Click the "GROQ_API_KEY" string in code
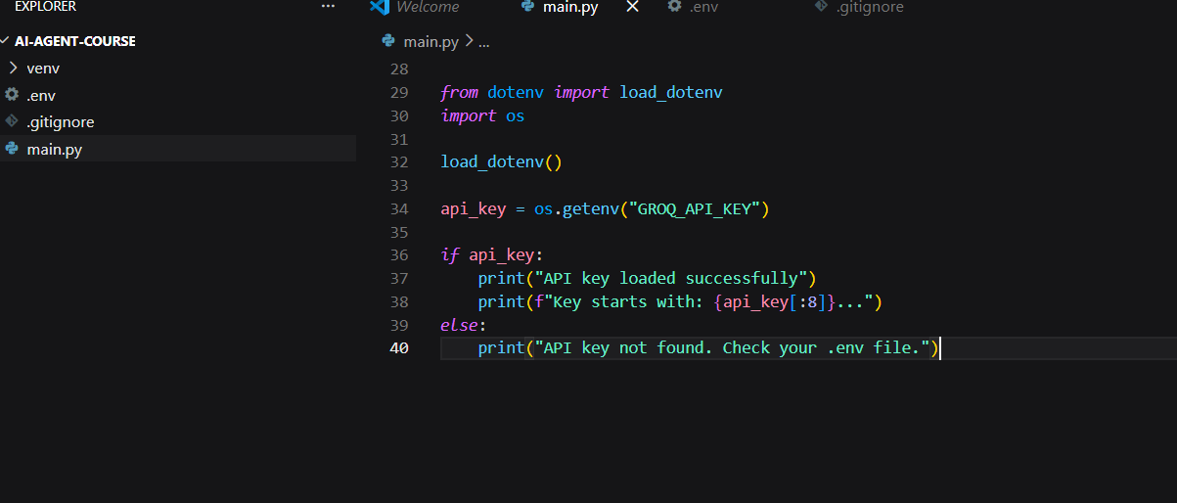This screenshot has height=503, width=1177. [695, 209]
